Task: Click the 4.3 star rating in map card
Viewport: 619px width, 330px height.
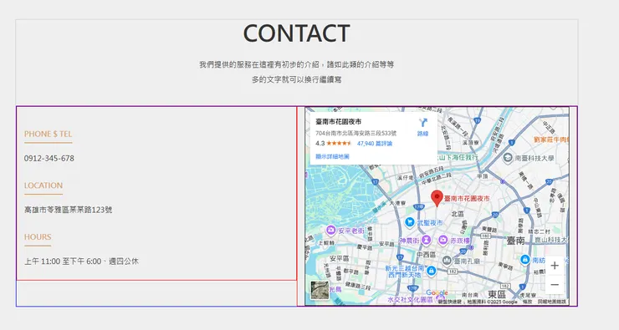Action: point(334,144)
